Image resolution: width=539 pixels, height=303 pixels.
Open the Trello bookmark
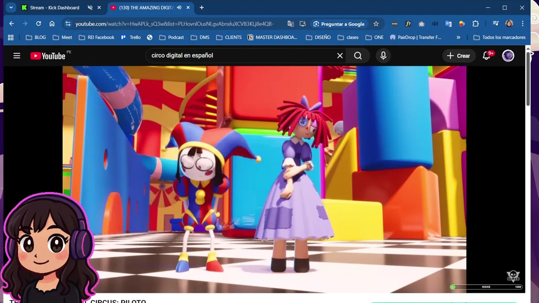coord(131,37)
